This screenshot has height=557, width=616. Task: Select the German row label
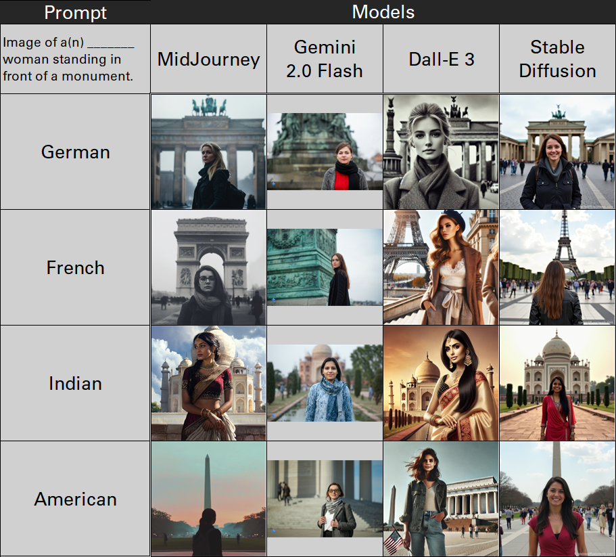pyautogui.click(x=75, y=152)
